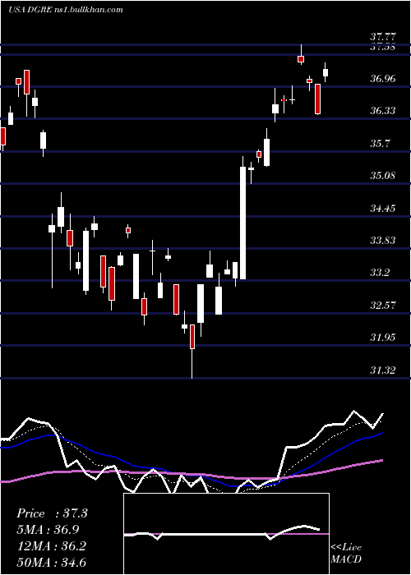Click the 'USA DGRE ns1.bullkhan.com' title text
The height and width of the screenshot is (575, 411).
tap(65, 10)
